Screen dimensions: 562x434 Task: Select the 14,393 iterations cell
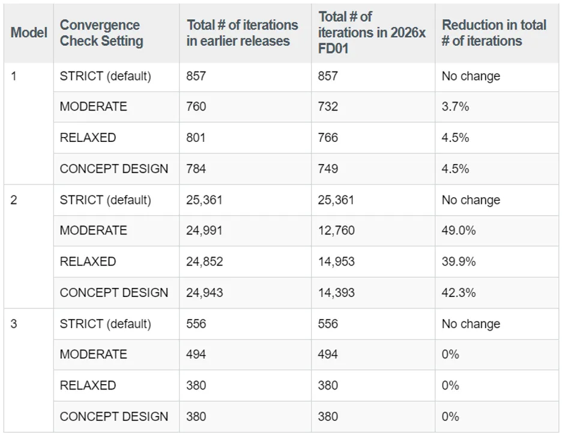(x=336, y=293)
